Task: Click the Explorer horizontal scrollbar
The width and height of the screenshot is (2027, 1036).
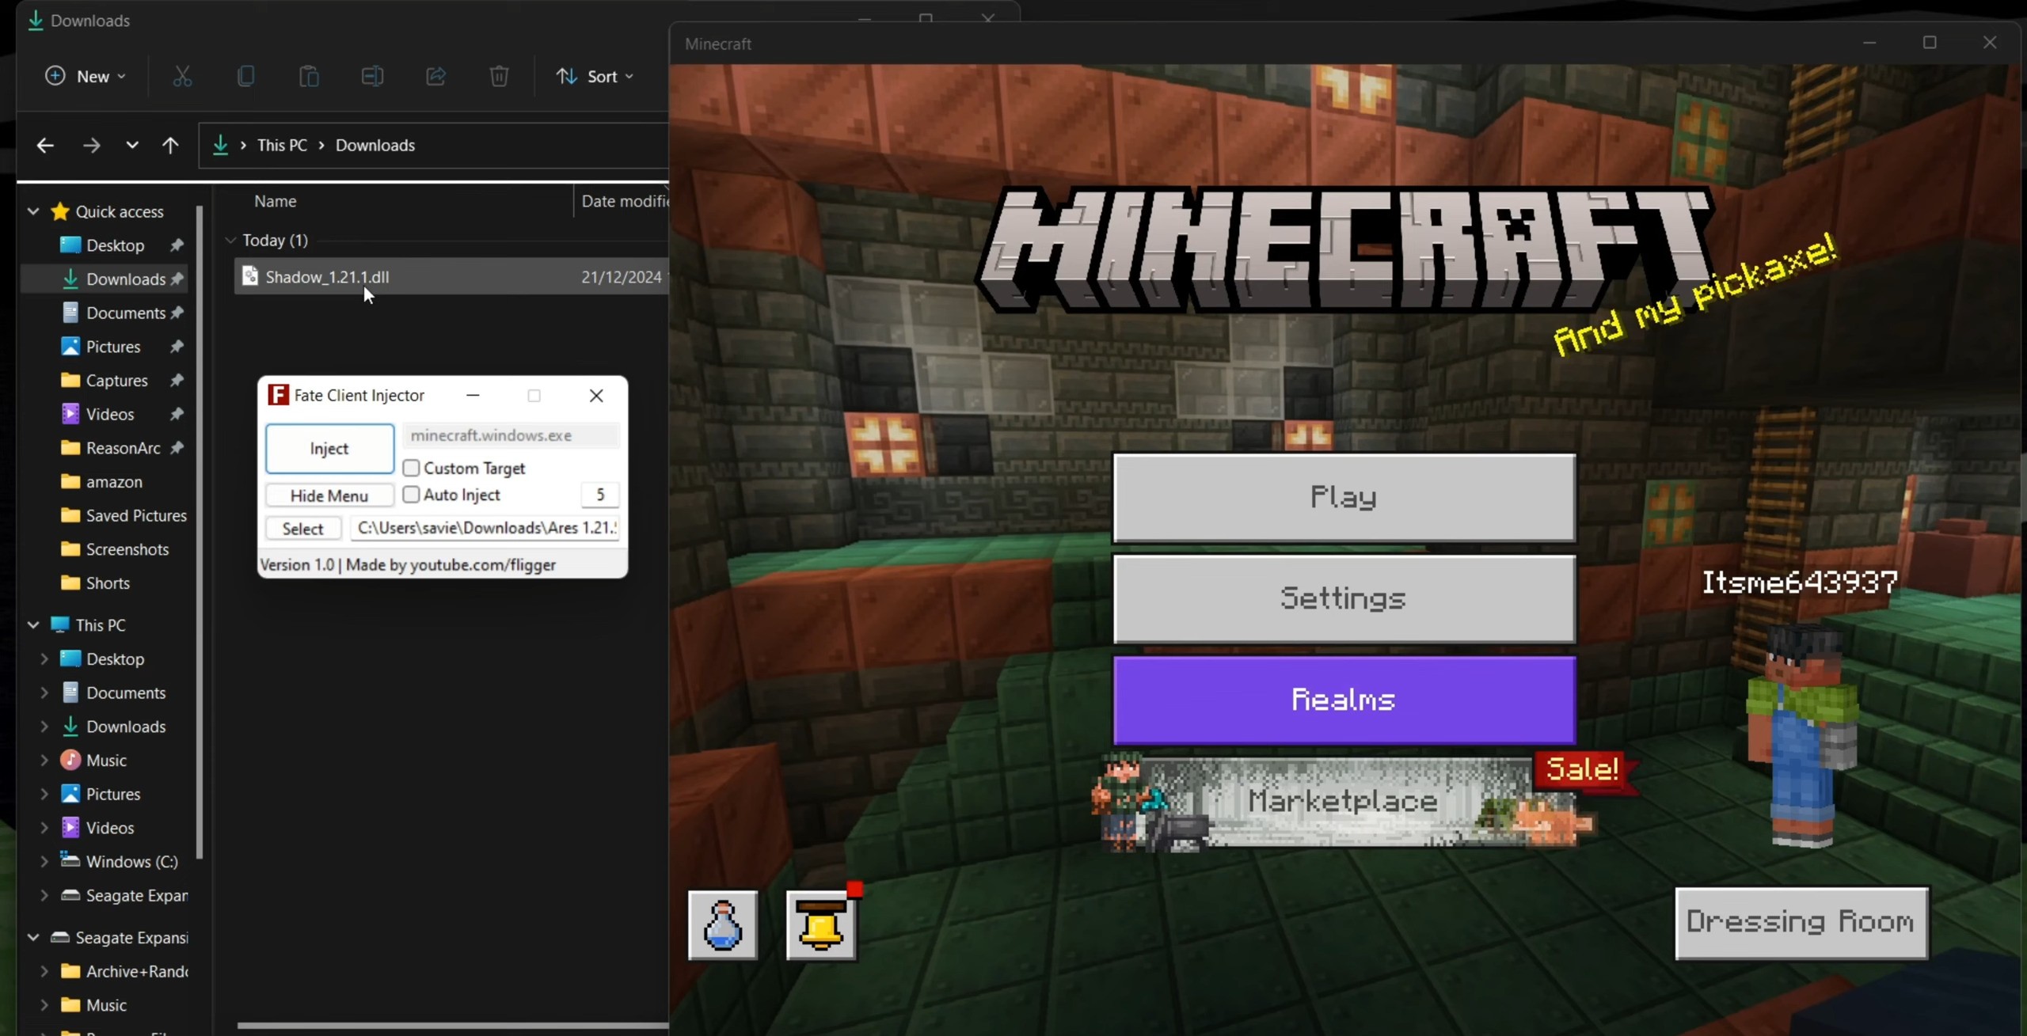Action: click(x=453, y=1026)
